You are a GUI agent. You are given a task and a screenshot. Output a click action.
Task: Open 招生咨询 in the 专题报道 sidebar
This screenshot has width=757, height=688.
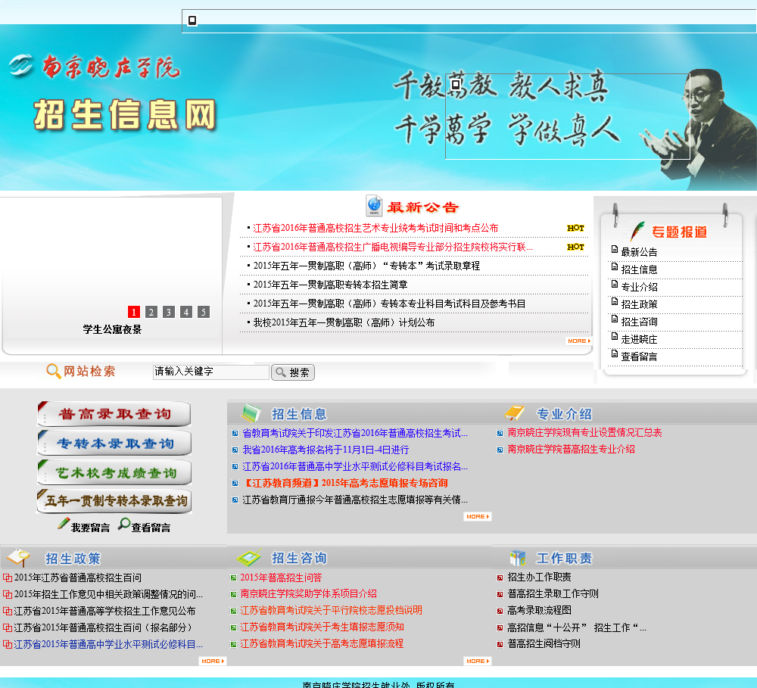[x=639, y=322]
